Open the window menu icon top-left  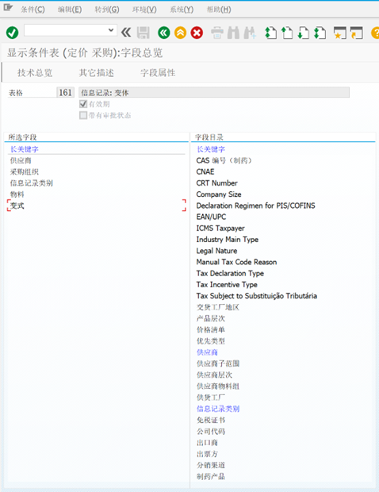[x=7, y=7]
